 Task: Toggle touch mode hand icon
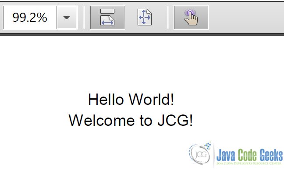(191, 17)
